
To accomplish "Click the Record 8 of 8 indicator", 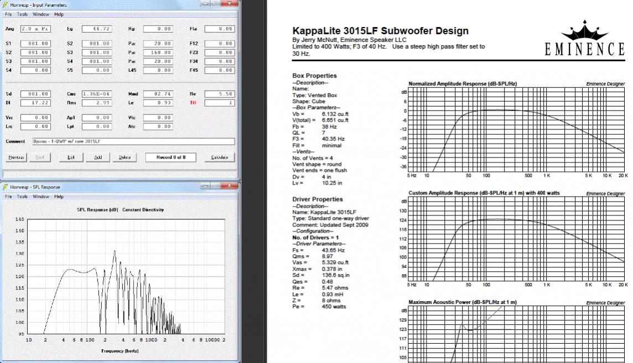I will tap(171, 157).
